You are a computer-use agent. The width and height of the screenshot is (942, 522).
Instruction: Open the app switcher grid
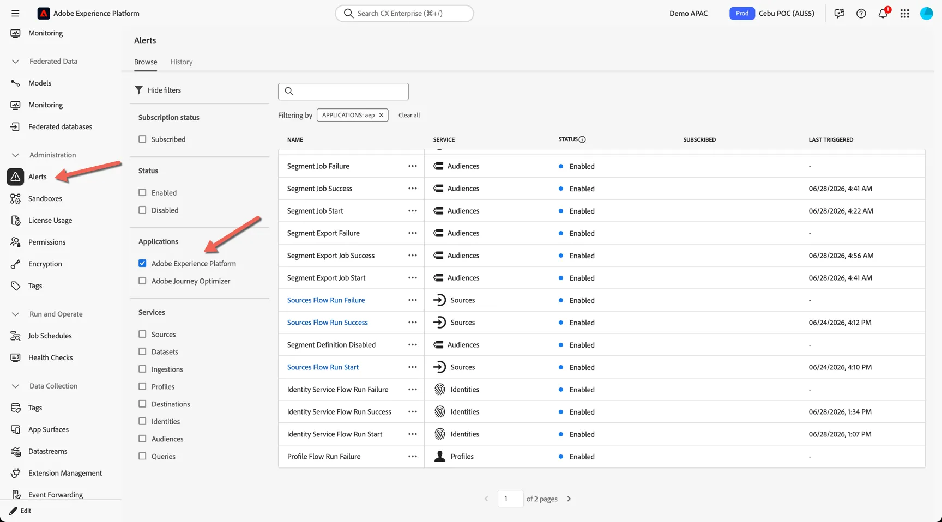(x=905, y=13)
